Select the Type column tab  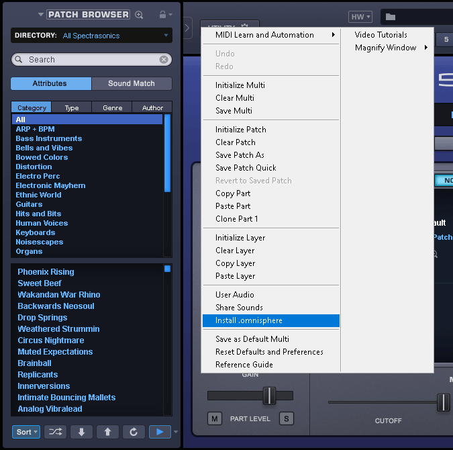pyautogui.click(x=72, y=107)
